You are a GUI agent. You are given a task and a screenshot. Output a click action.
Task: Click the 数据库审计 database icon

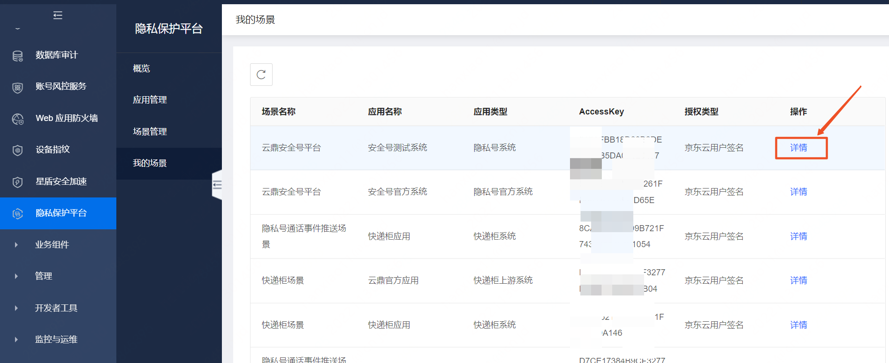tap(17, 56)
